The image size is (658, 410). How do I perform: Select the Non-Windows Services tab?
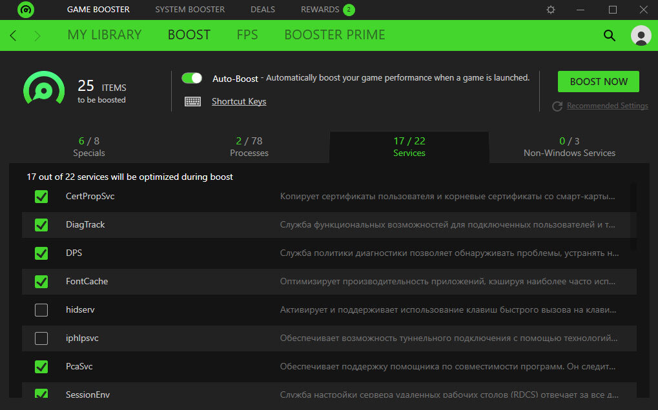pyautogui.click(x=570, y=146)
